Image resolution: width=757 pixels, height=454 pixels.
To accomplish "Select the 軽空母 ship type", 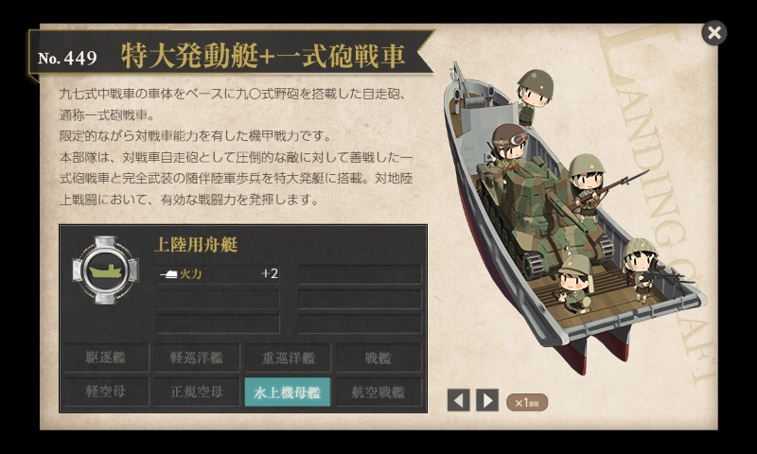I will 106,392.
